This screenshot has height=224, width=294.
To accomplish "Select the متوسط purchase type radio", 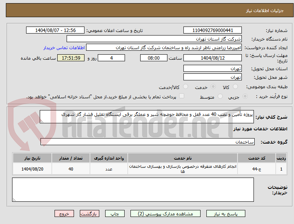I will click(220, 96).
